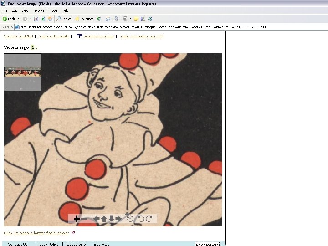Screen dimensions: 328x246
Task: Zoom in with the plus icon
Action: [x=77, y=219]
